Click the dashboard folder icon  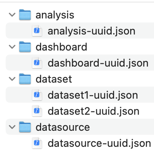tap(25, 47)
